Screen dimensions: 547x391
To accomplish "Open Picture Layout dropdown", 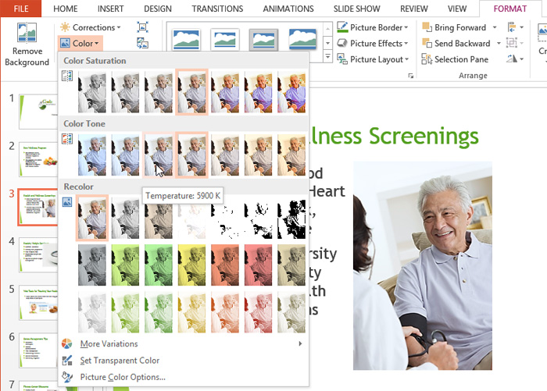I will coord(373,59).
